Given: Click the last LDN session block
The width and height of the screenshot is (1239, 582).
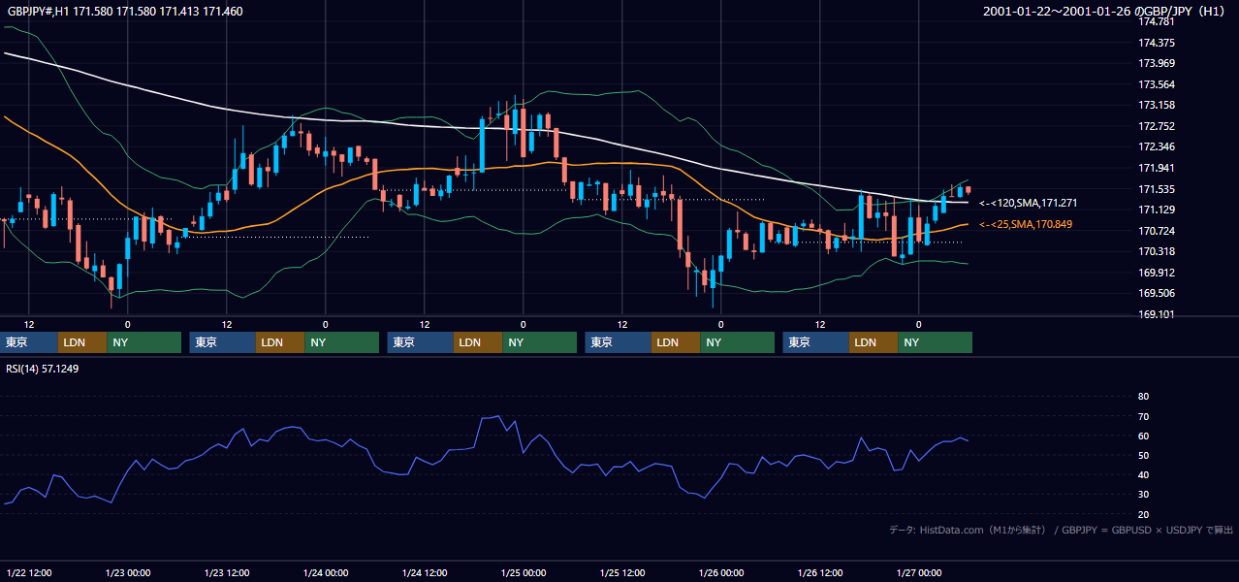Looking at the screenshot, I should click(874, 342).
